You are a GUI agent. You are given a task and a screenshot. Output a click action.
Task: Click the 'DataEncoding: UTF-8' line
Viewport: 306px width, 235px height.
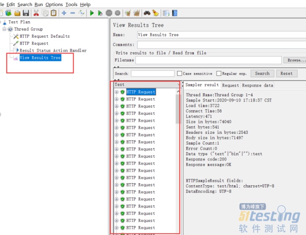[208, 192]
